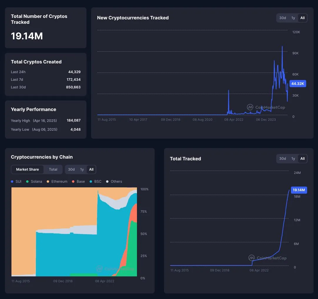The width and height of the screenshot is (318, 299).
Task: Toggle the Others legend entry
Action: point(114,182)
